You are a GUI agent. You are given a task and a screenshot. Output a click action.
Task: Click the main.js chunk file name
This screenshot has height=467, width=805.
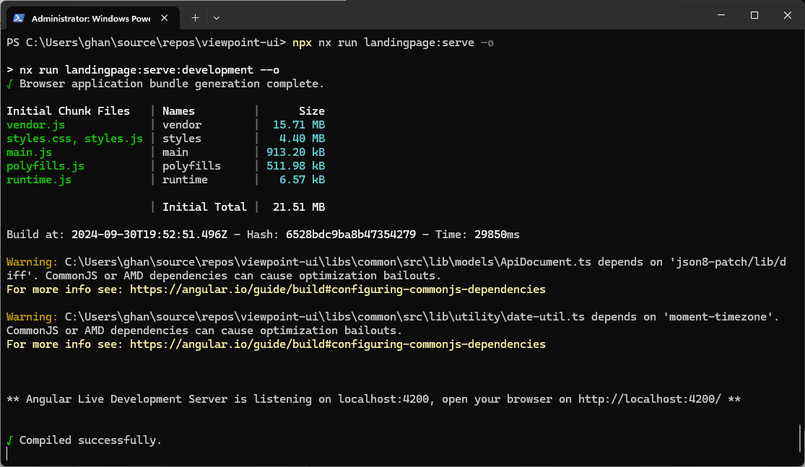(29, 152)
